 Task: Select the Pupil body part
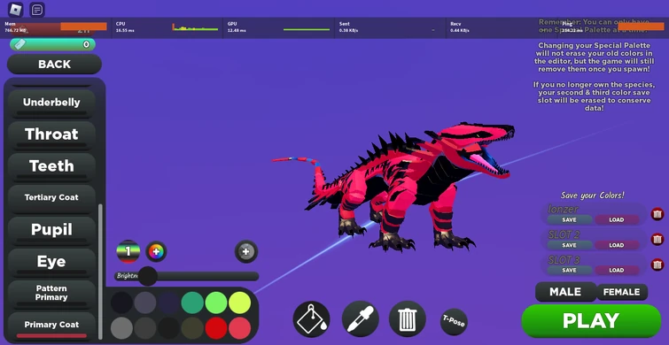click(51, 230)
